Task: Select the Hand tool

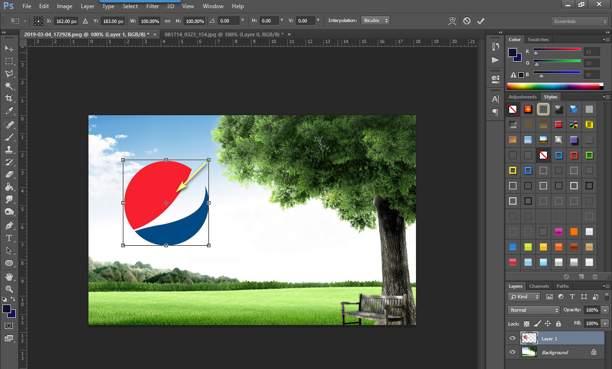Action: point(9,276)
